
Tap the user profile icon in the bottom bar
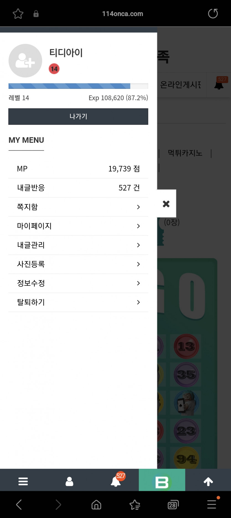tap(69, 481)
